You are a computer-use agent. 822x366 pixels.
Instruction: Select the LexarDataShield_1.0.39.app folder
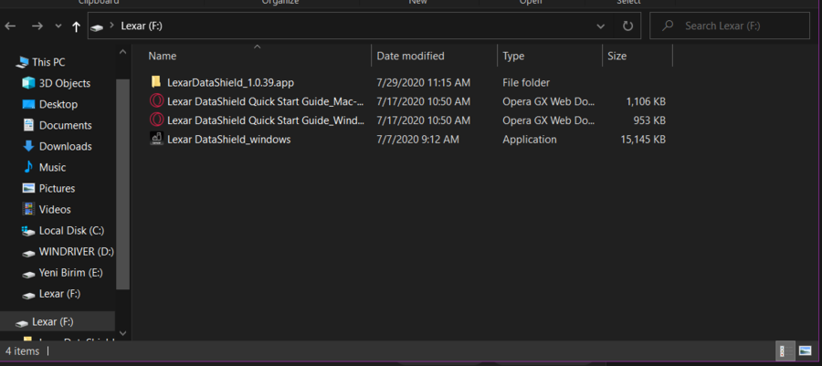point(230,82)
